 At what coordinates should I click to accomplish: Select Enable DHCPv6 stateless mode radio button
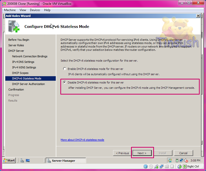(65, 69)
